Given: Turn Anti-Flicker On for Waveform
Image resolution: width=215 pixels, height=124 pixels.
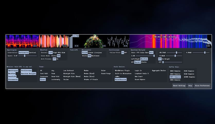Looking at the screenshot, I should click(57, 59).
